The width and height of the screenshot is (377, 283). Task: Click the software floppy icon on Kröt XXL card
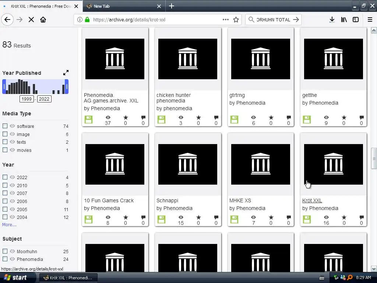pyautogui.click(x=307, y=220)
